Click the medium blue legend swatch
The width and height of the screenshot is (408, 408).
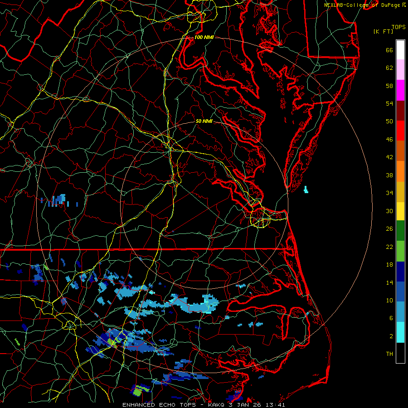pos(400,291)
